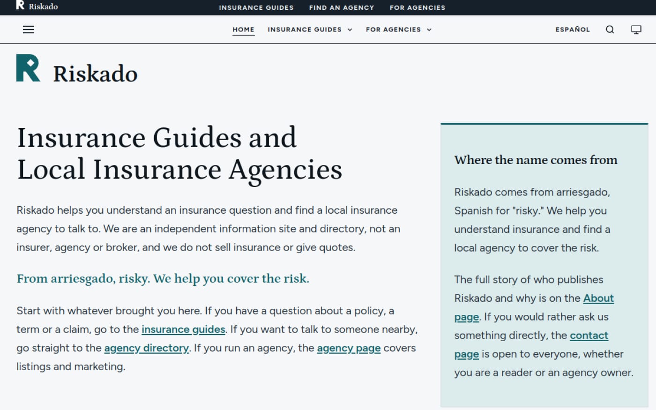Switch language to Español
This screenshot has width=656, height=410.
tap(573, 30)
